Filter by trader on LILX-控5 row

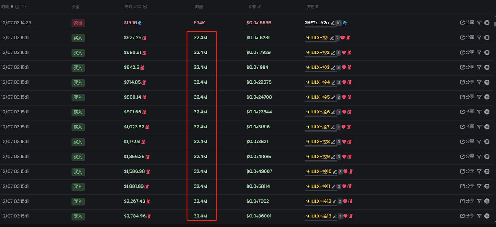tap(479, 97)
